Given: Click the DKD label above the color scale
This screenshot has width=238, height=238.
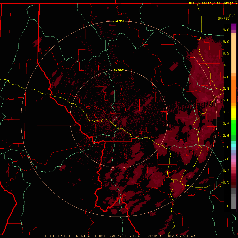Looking at the screenshot, I should coord(232,16).
